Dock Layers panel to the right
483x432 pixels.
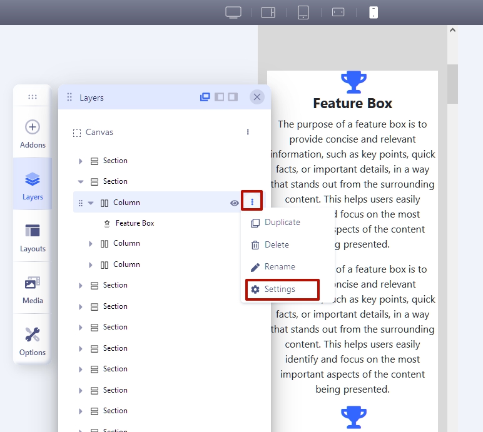coord(233,97)
